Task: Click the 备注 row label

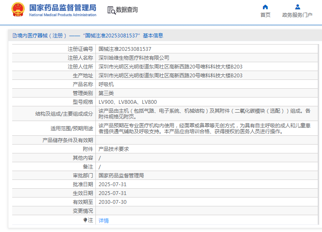Action: coord(88,167)
